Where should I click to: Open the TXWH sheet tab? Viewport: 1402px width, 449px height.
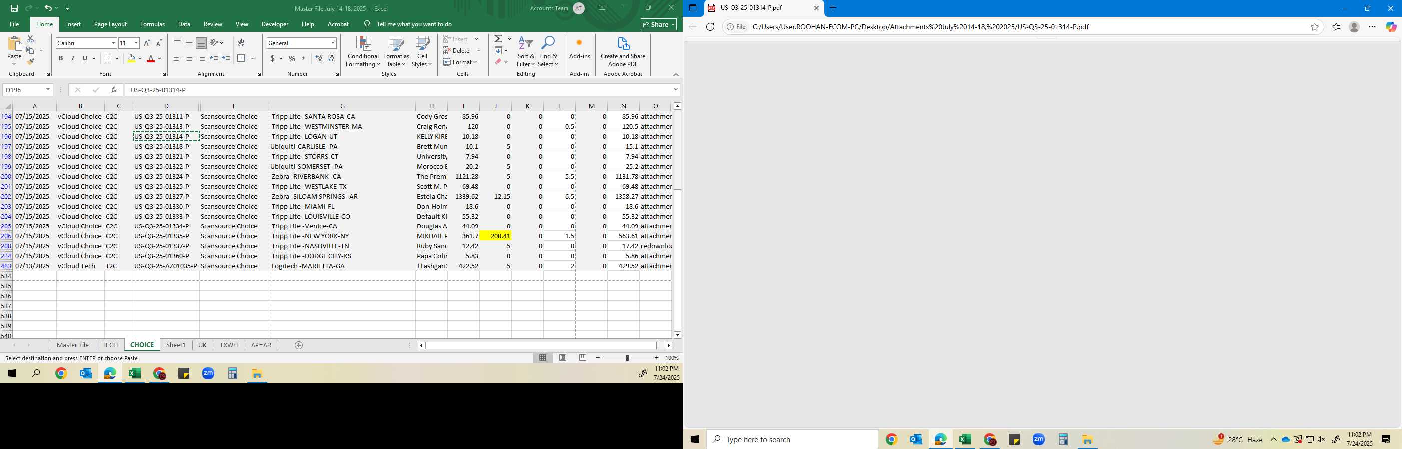tap(229, 345)
